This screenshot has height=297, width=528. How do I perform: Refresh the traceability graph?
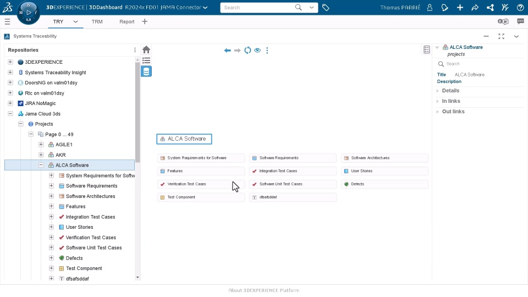point(248,51)
